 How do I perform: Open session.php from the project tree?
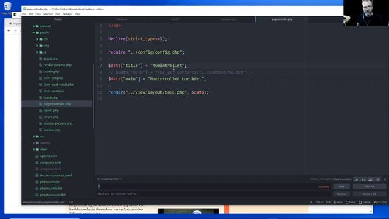point(52,130)
